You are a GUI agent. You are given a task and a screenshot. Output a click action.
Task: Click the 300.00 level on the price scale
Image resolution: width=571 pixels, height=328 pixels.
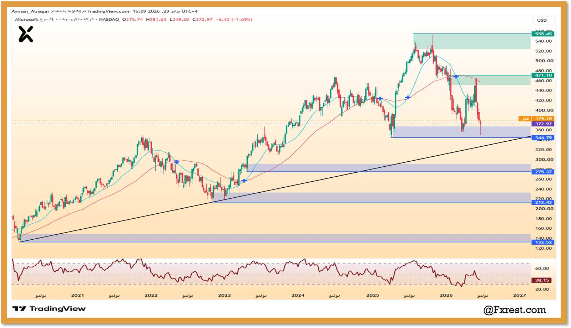coord(544,160)
